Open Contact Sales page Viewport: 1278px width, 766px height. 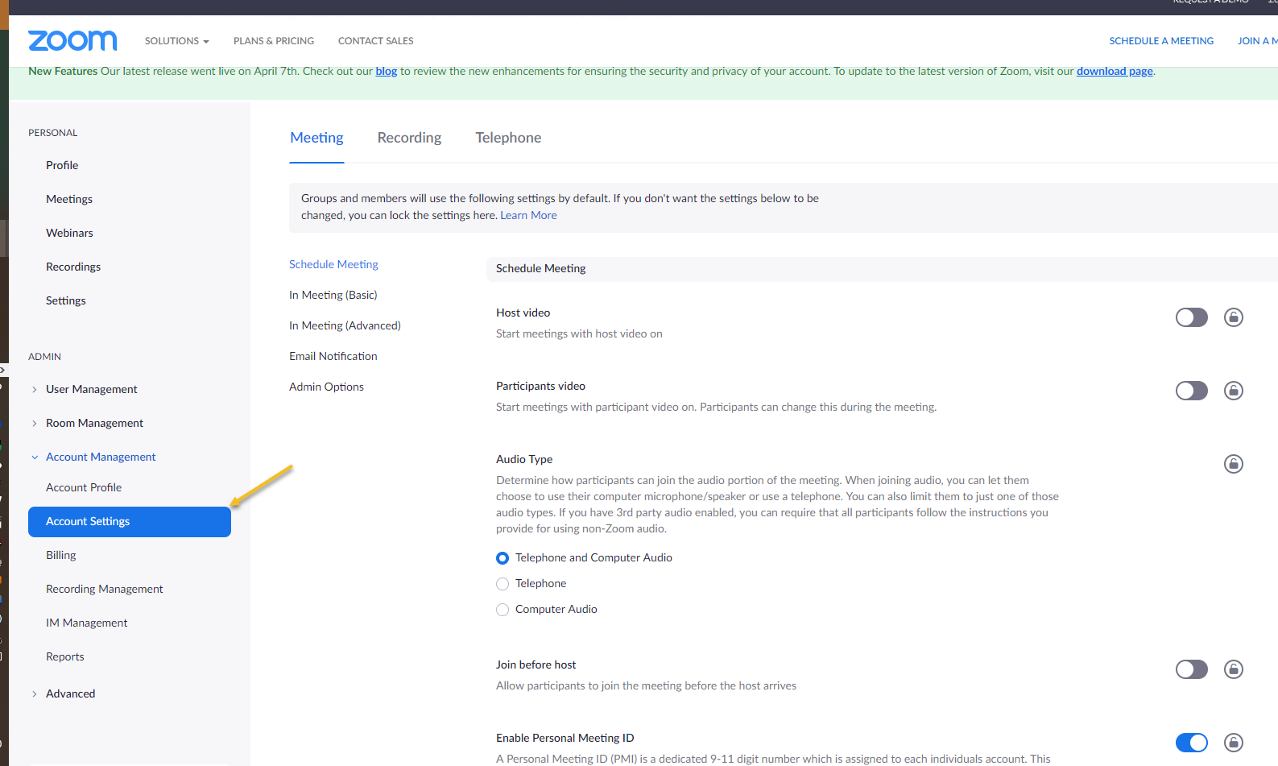tap(376, 41)
